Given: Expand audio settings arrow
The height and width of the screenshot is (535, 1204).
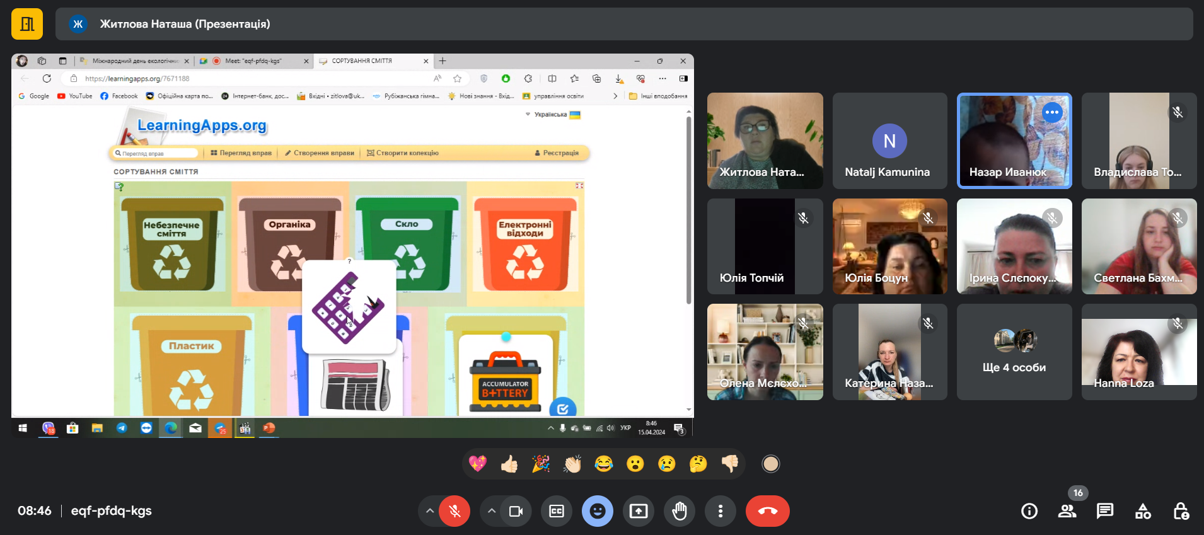Looking at the screenshot, I should click(430, 511).
